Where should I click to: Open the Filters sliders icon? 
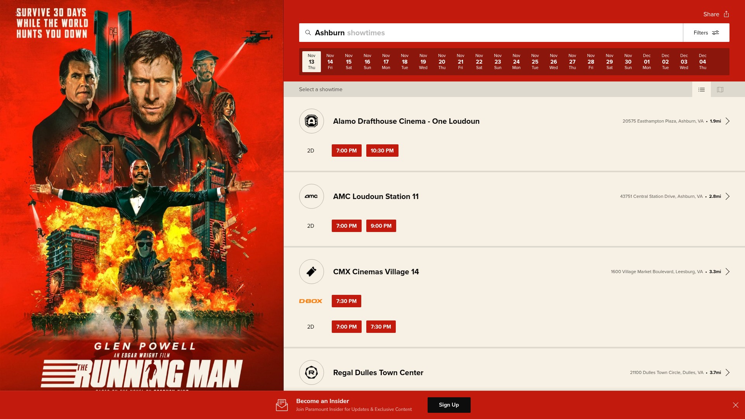[716, 33]
